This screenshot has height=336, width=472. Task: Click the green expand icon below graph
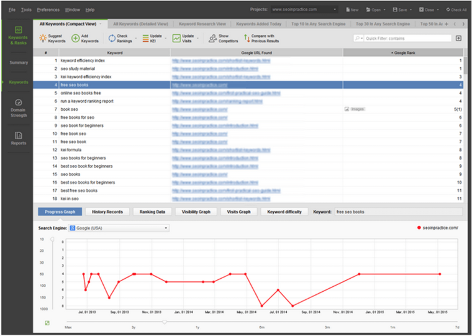pos(48,322)
